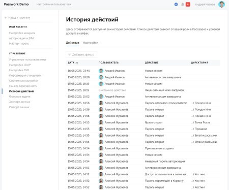This screenshot has height=190, width=229.
Task: Click the ДИРЕКТОРИЯ column header
Action: tap(199, 62)
